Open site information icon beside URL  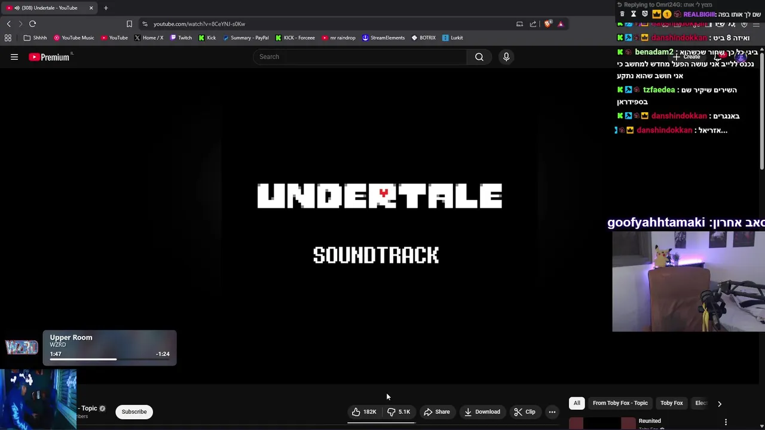145,24
